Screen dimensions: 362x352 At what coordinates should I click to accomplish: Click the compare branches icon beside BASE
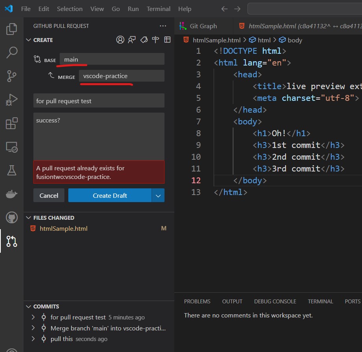(37, 59)
